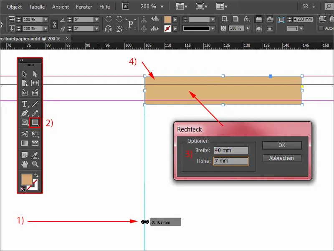Select the Pen tool
Screen dimensions: 334x251
[25, 113]
